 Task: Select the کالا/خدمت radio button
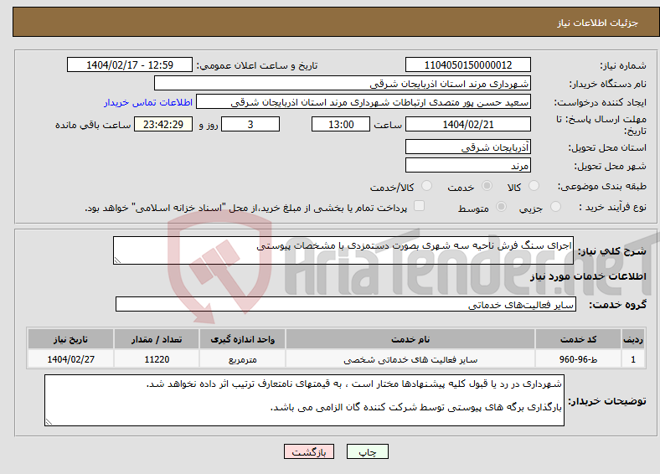pyautogui.click(x=427, y=186)
